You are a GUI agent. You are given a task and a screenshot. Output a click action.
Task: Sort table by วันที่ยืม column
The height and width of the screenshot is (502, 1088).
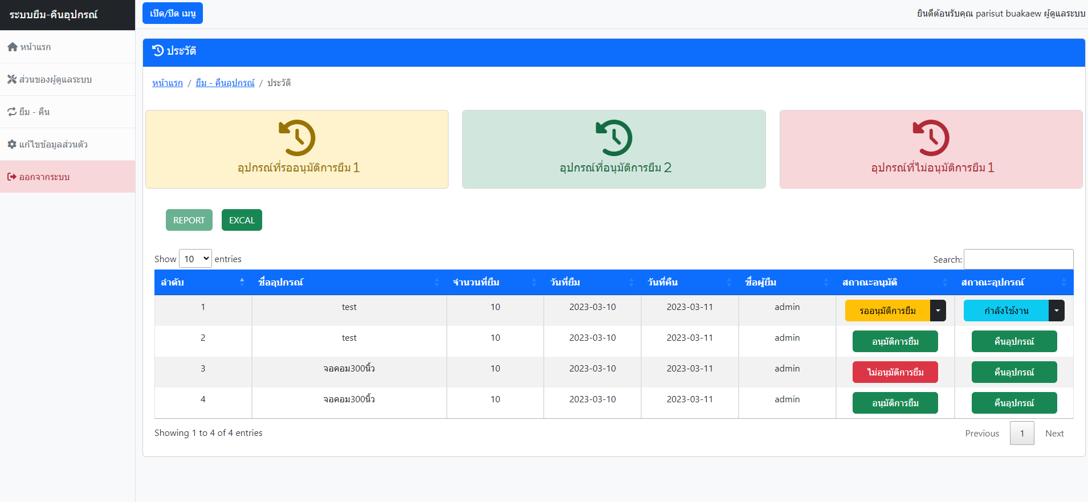(593, 282)
